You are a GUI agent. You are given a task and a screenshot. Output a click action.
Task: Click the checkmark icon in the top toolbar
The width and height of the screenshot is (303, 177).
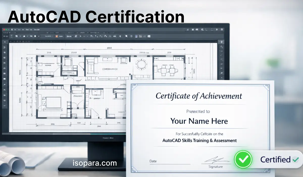coord(39,36)
